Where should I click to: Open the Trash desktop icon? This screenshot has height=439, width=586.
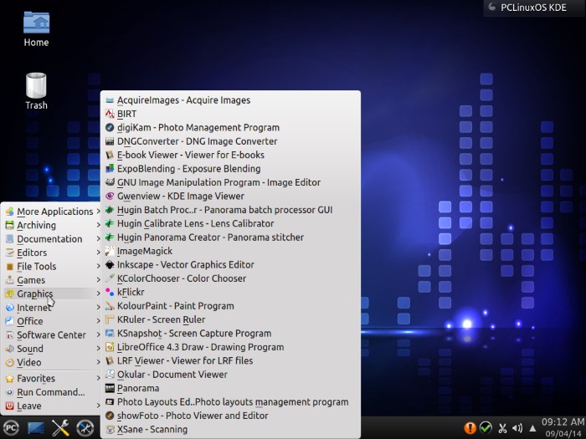pos(36,91)
